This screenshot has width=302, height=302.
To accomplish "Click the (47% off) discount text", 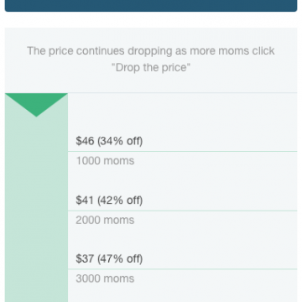I will point(120,258).
